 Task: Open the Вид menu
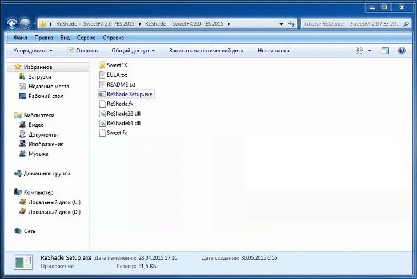point(65,38)
